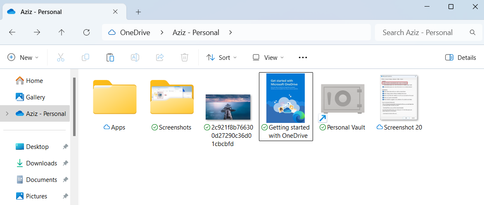
Task: Select the pier sunset image thumbnail
Action: [228, 107]
